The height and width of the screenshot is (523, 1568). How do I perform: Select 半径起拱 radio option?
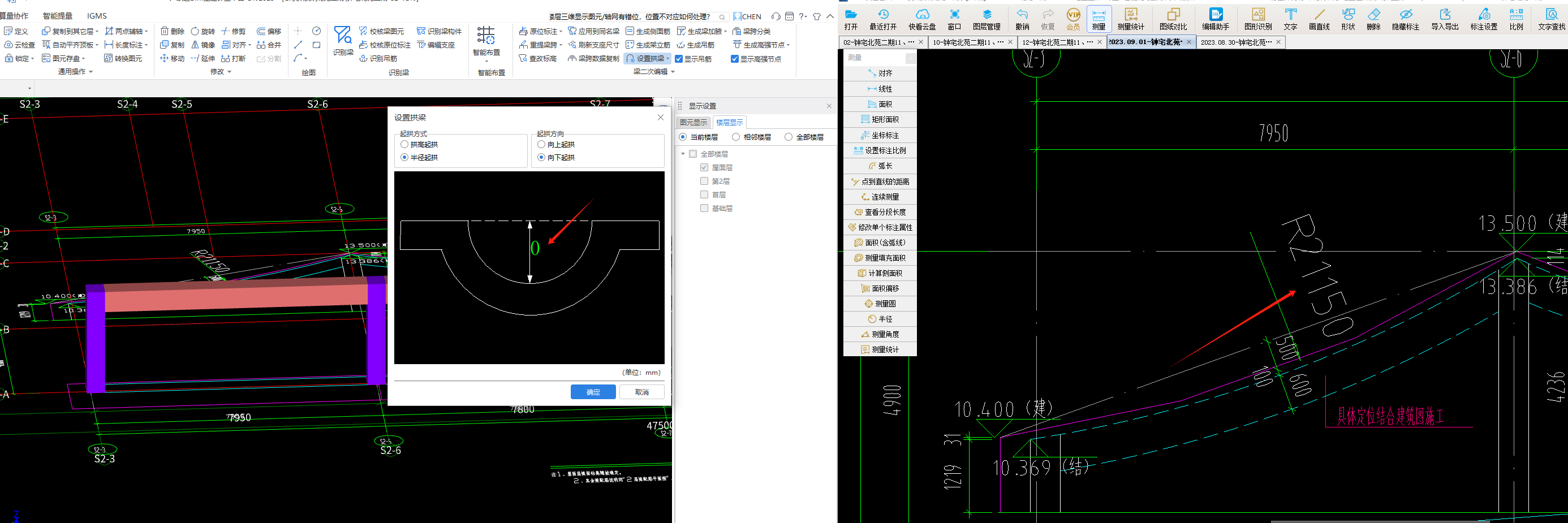[x=419, y=158]
